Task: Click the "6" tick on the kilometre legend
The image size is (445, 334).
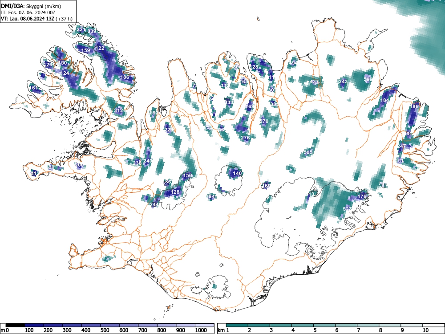Action: click(336, 330)
